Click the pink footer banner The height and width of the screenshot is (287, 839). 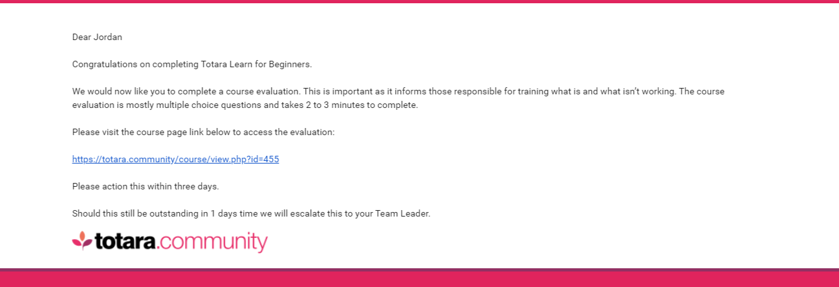click(419, 278)
